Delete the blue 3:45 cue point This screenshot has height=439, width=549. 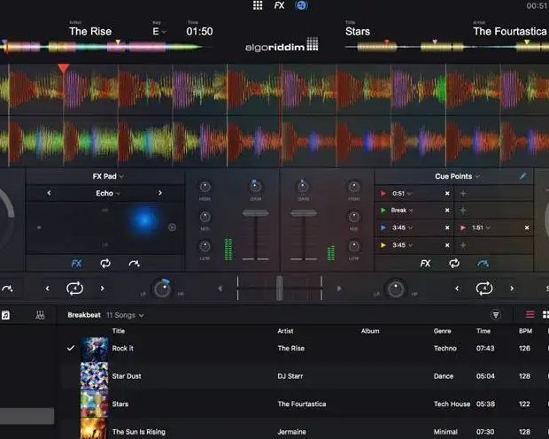447,227
